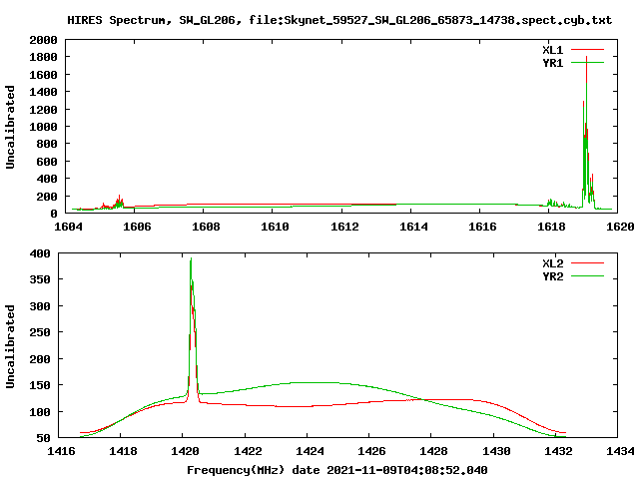
Task: Select the XL2 legend label
Action: coord(552,263)
